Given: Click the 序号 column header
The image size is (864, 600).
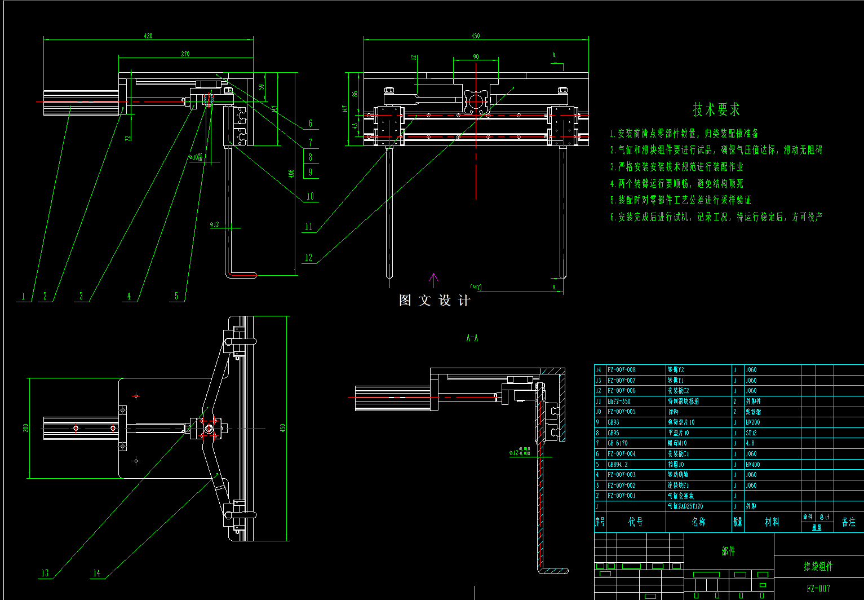Looking at the screenshot, I should (x=600, y=522).
